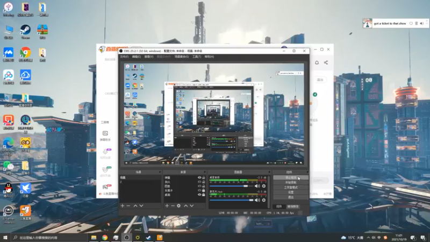Open OBS 设置 from the controls panel

click(290, 193)
